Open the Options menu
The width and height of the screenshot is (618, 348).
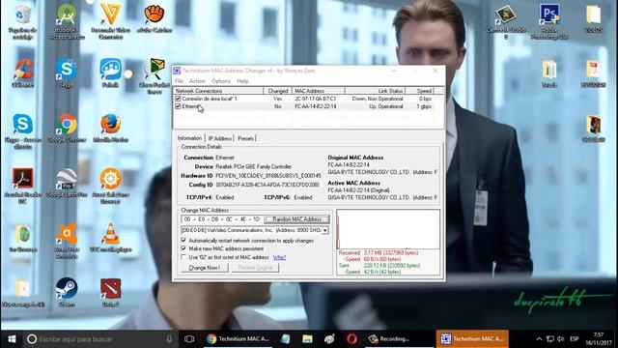click(221, 81)
